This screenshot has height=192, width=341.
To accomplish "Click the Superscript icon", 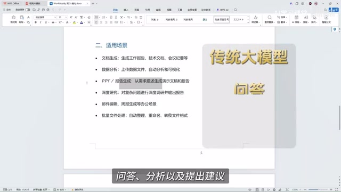I will pos(60,22).
